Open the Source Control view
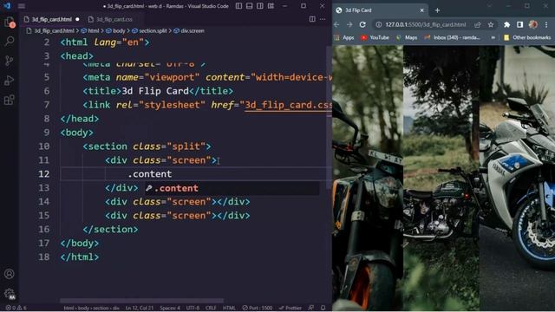 click(x=10, y=61)
